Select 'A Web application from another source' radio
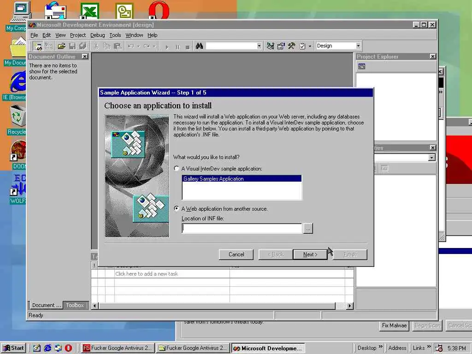 tap(177, 208)
